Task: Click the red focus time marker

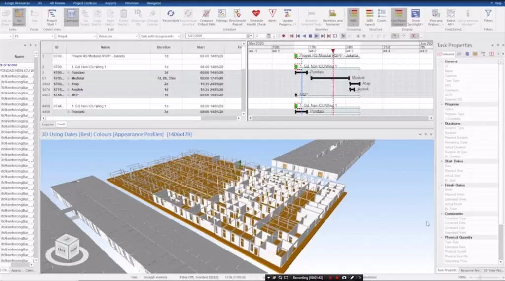Action: [x=333, y=51]
